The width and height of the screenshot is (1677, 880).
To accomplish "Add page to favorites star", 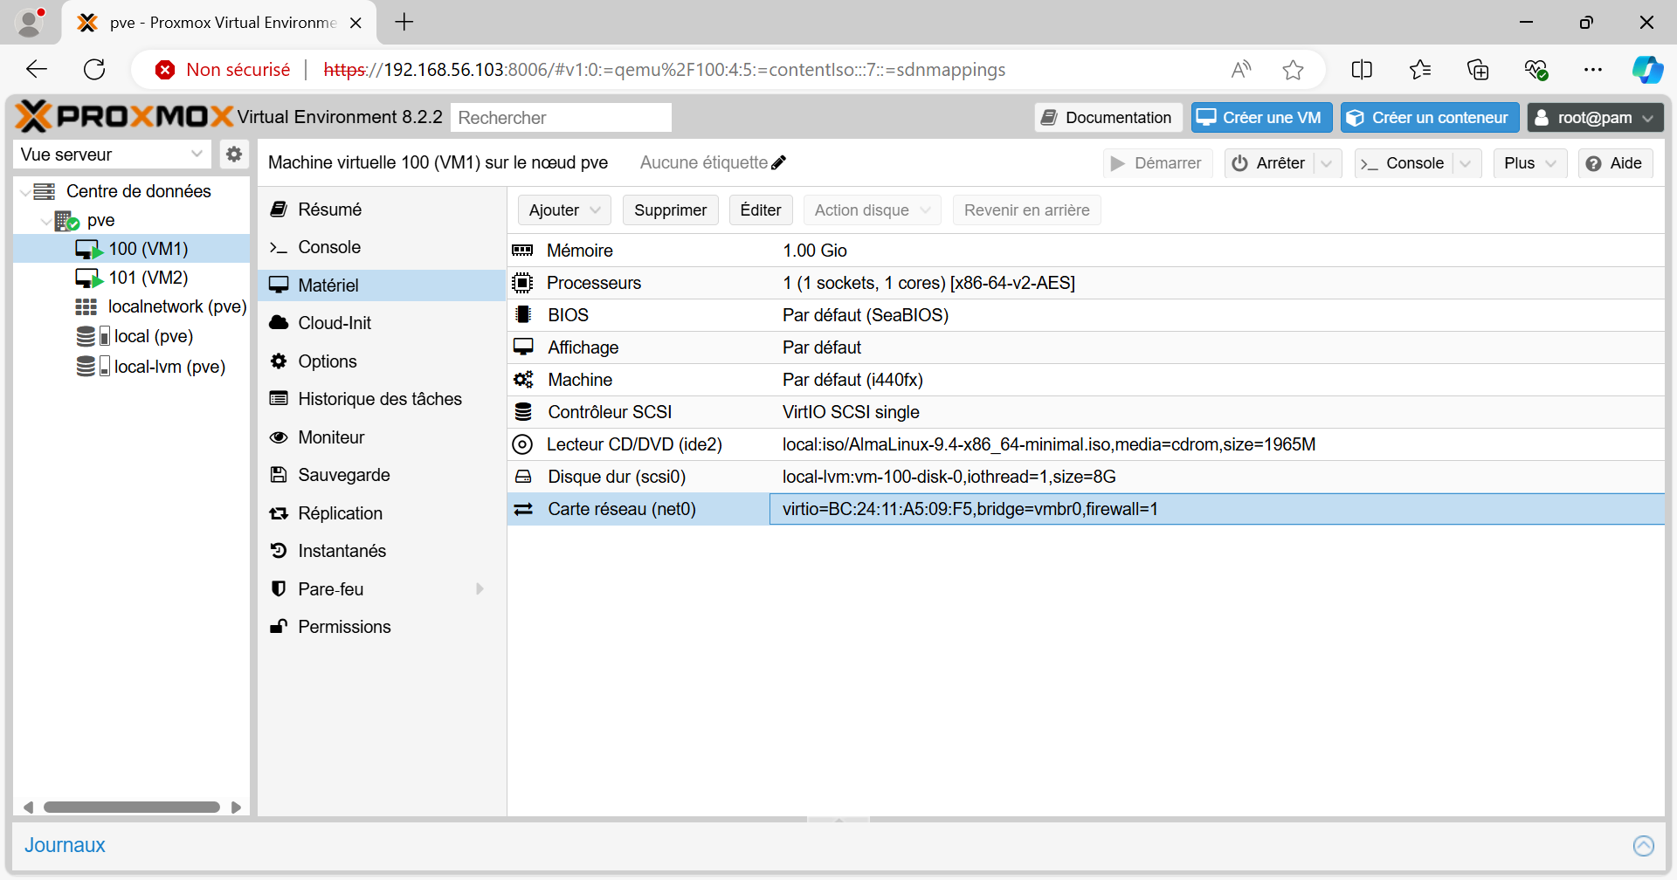I will click(x=1294, y=70).
